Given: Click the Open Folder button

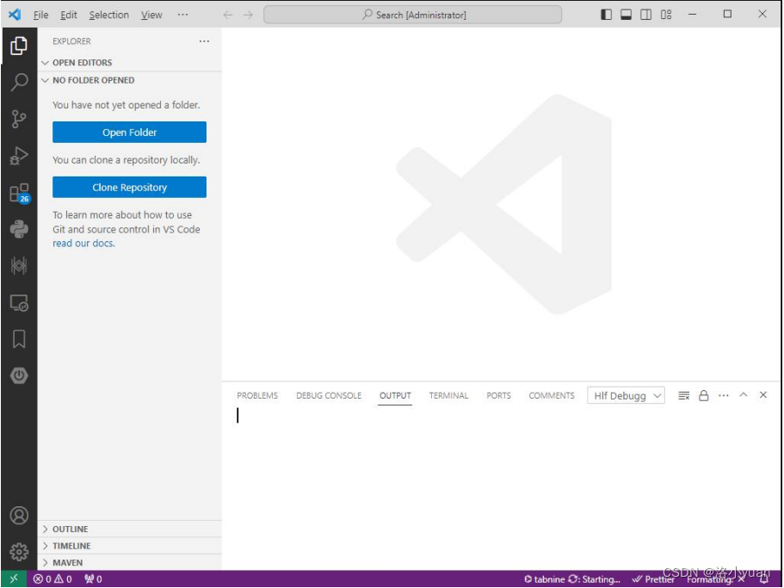Looking at the screenshot, I should pyautogui.click(x=129, y=132).
